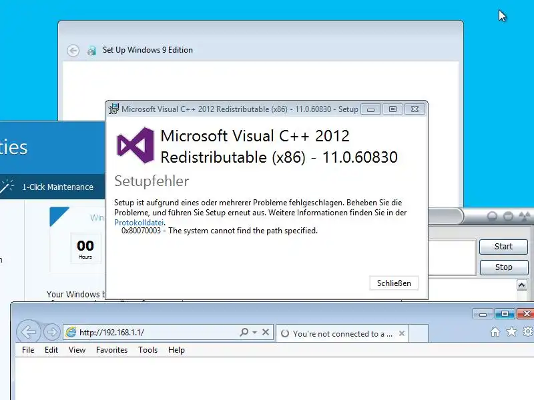
Task: Close the Internet Explorer window
Action: (x=526, y=313)
